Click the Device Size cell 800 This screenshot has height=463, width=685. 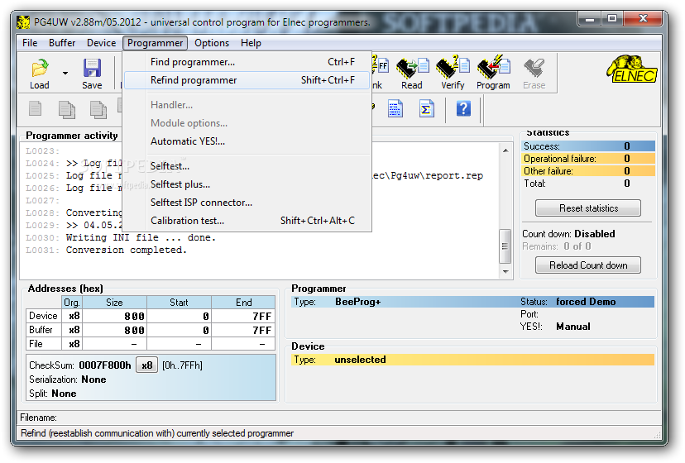[x=114, y=316]
